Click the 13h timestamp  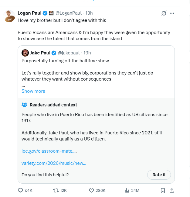[x=89, y=13]
